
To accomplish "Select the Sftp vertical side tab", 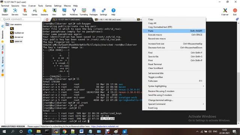I will pos(3,72).
